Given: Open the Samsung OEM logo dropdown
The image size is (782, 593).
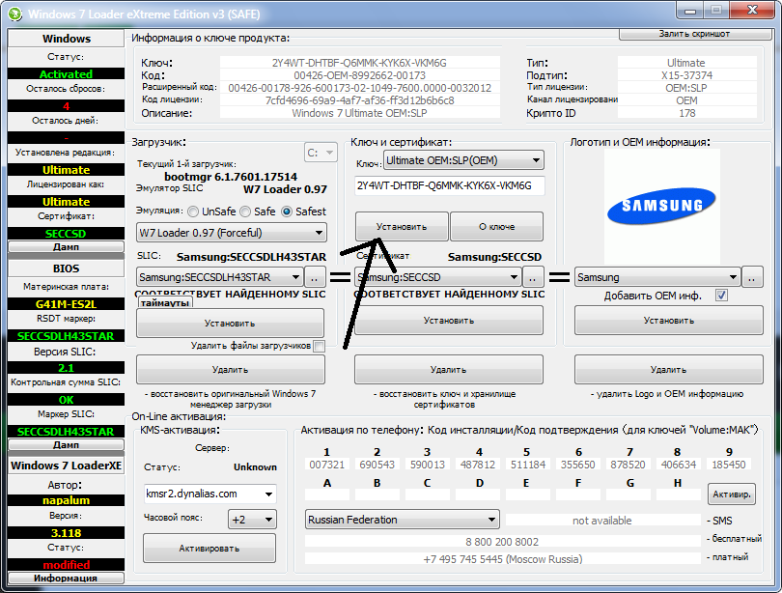Looking at the screenshot, I should click(x=657, y=277).
